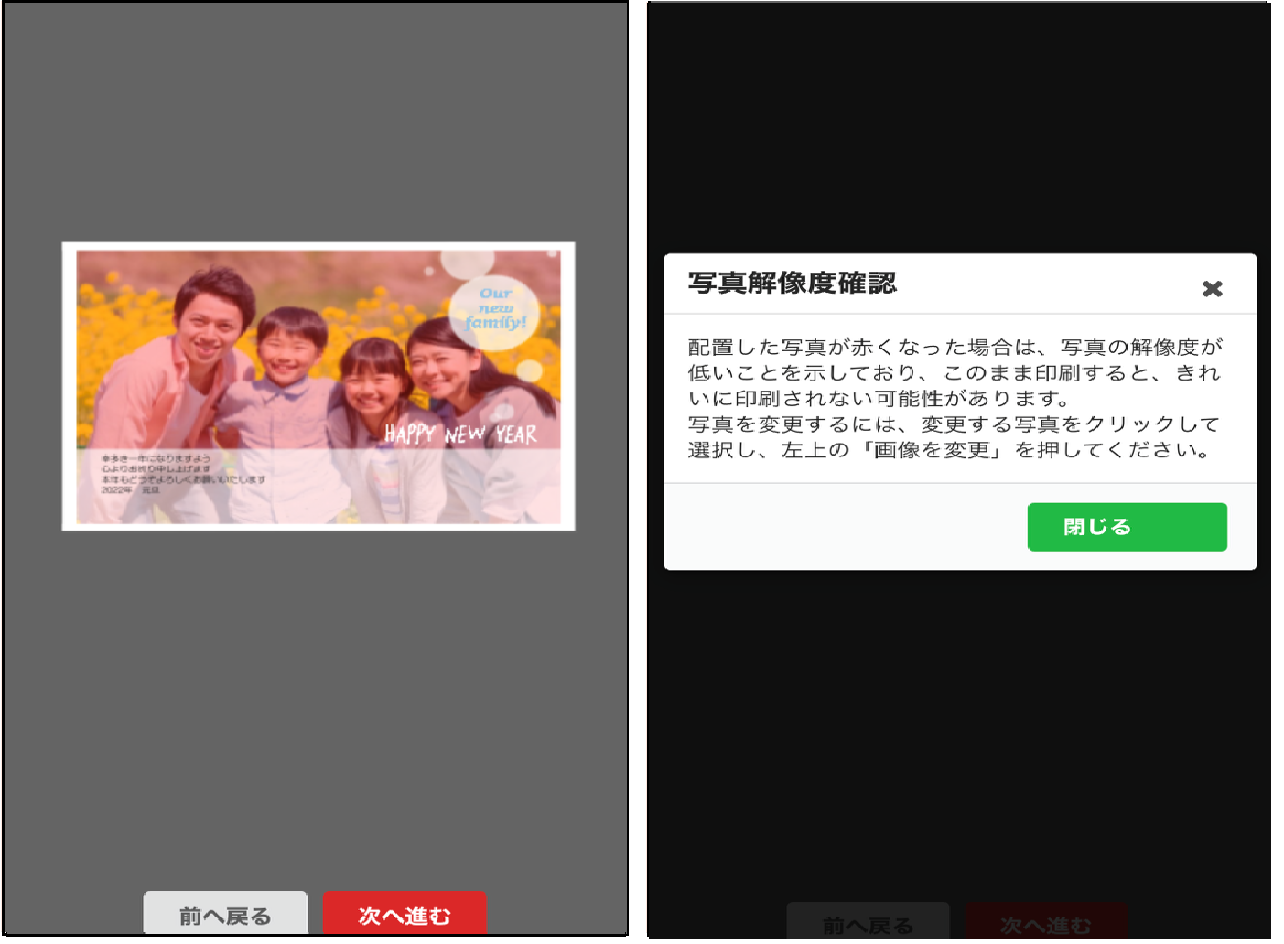
Task: Close the 写真解像度確認 dialog with the X icon
Action: point(1212,289)
